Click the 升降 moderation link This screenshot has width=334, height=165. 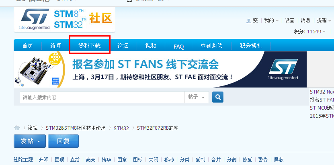click(x=44, y=160)
